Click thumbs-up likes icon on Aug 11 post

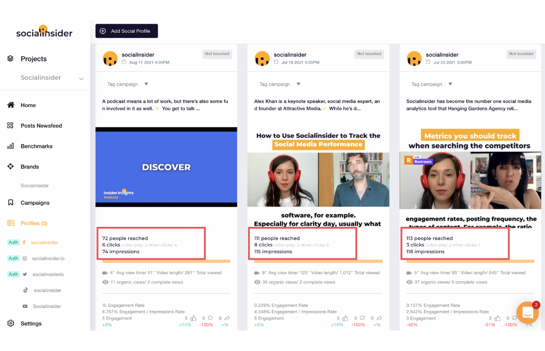click(x=193, y=318)
